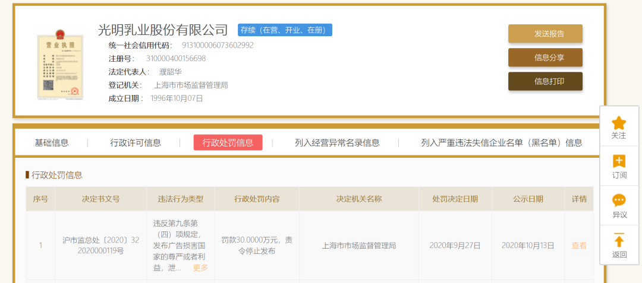This screenshot has width=642, height=283.
Task: Click the 信息打印 button
Action: click(545, 81)
